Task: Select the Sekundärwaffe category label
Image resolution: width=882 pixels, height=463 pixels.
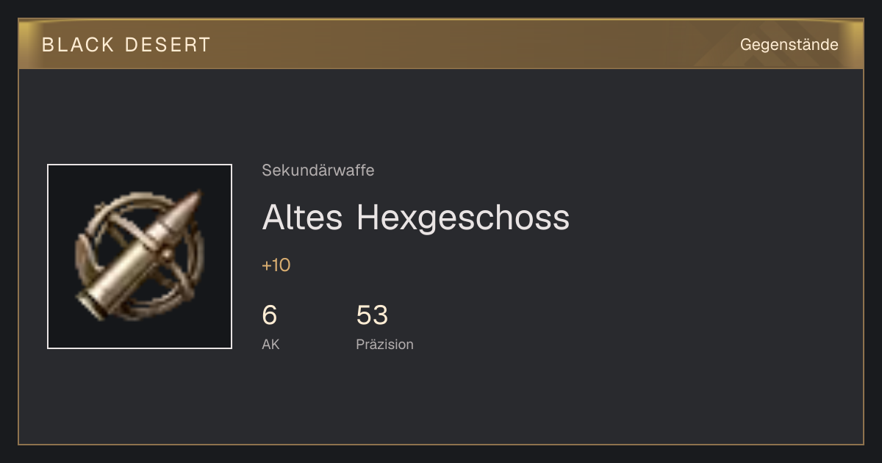Action: (318, 171)
